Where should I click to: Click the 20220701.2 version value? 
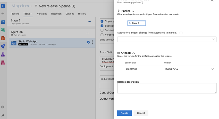[x=172, y=69]
